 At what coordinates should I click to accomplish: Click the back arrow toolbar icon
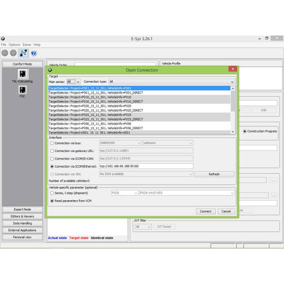5,53
